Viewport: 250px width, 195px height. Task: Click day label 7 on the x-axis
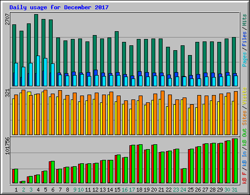click(60, 190)
